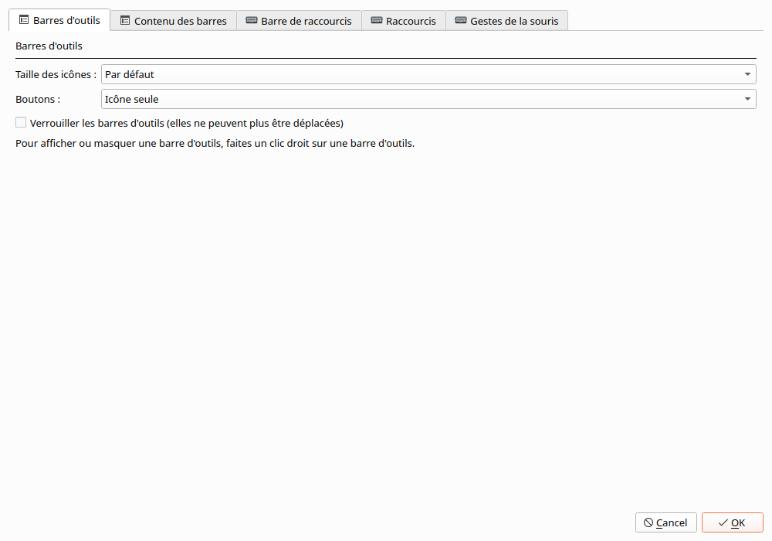Go to the Raccourcis tab
Image resolution: width=772 pixels, height=541 pixels.
tap(404, 21)
